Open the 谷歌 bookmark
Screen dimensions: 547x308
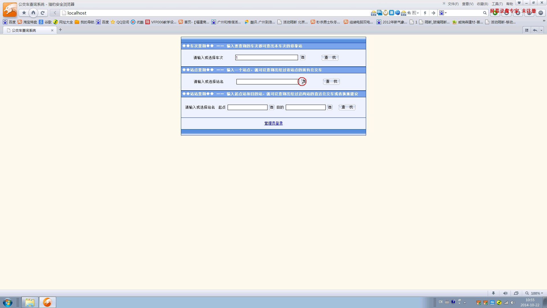pyautogui.click(x=46, y=22)
